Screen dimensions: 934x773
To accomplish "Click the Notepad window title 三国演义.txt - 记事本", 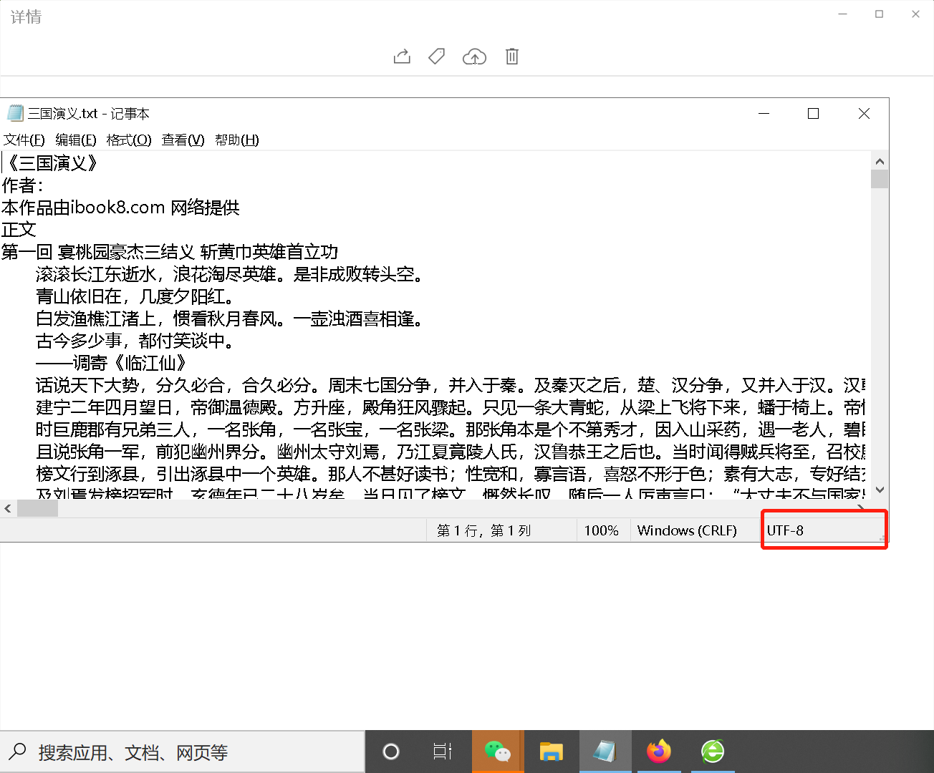I will (x=88, y=114).
